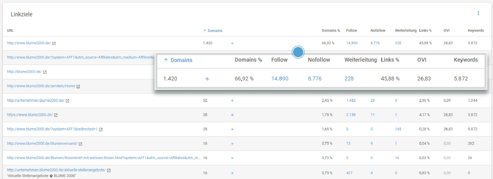Open external icon for servlets/Home URL
This screenshot has height=179, width=493.
click(x=78, y=86)
